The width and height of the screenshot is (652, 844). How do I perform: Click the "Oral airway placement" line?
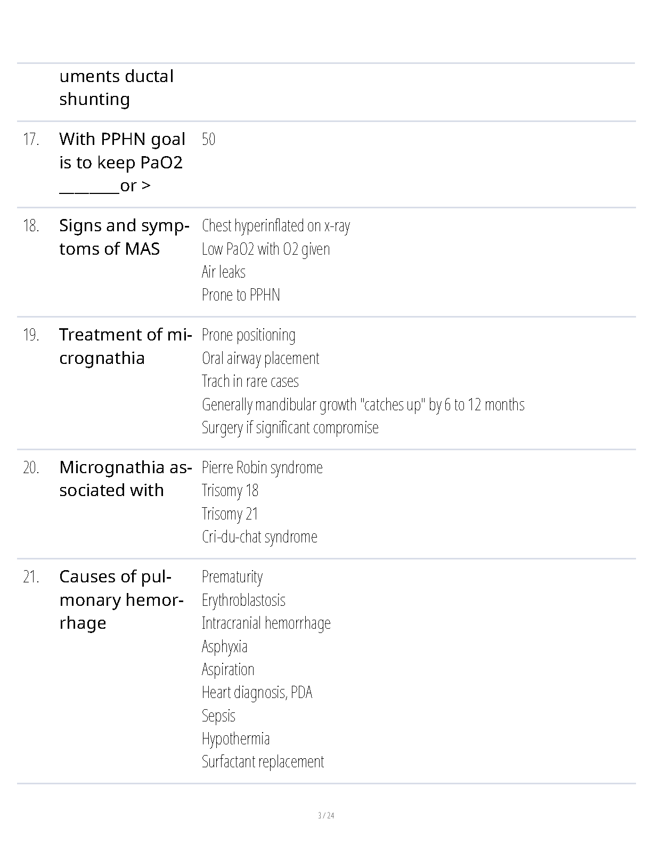(260, 358)
